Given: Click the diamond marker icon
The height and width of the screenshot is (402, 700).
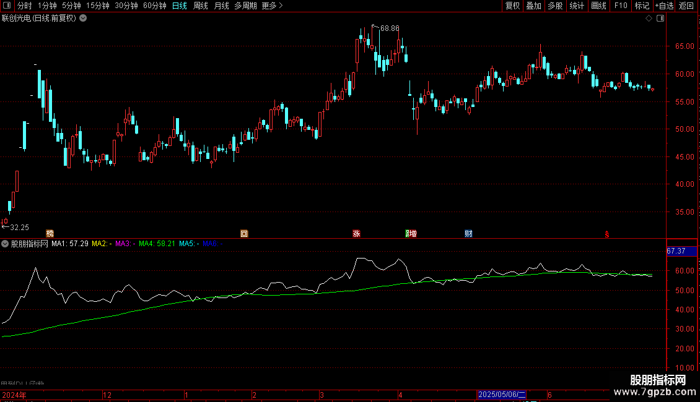Looking at the screenshot, I should (649, 19).
